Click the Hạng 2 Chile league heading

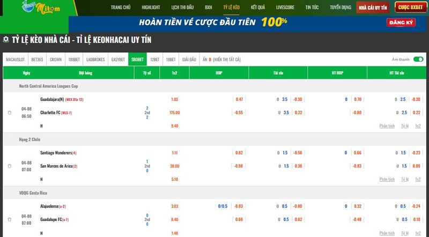(29, 139)
